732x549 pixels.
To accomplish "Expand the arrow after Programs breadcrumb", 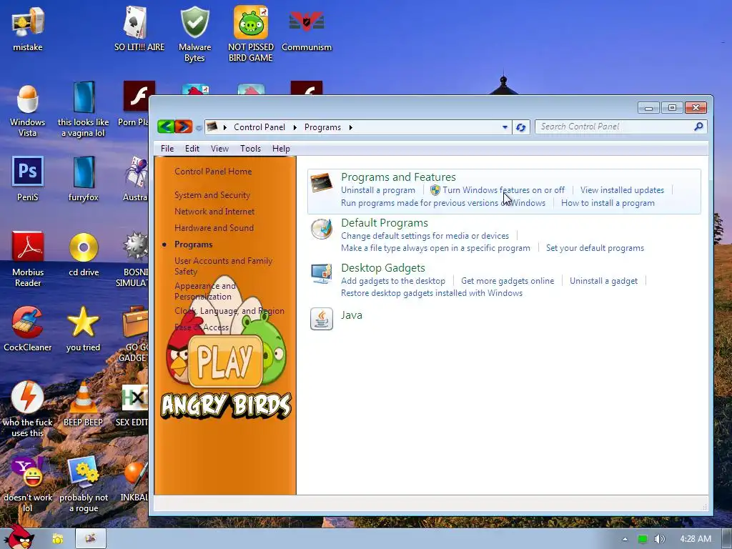I will click(x=350, y=127).
